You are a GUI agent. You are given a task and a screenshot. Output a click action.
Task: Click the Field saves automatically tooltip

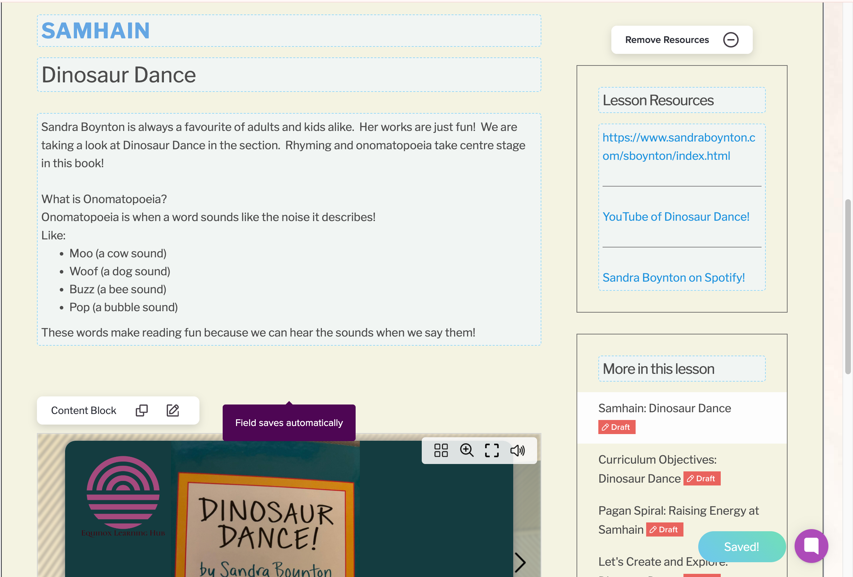click(x=289, y=423)
